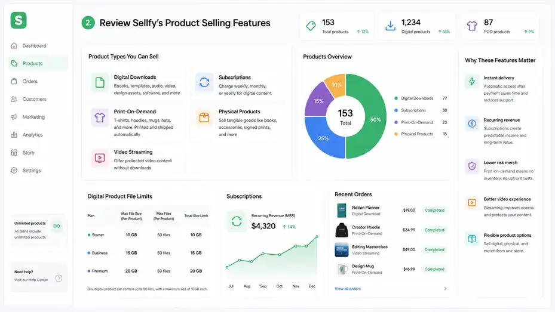Screen dimensions: 555x312
Task: Click the Instant delivery lightning icon
Action: tap(472, 82)
